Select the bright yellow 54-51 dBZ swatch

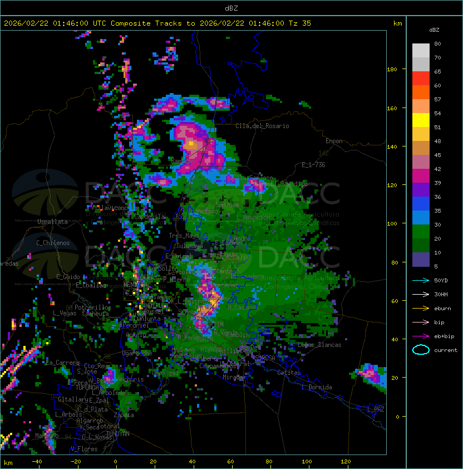pos(421,120)
